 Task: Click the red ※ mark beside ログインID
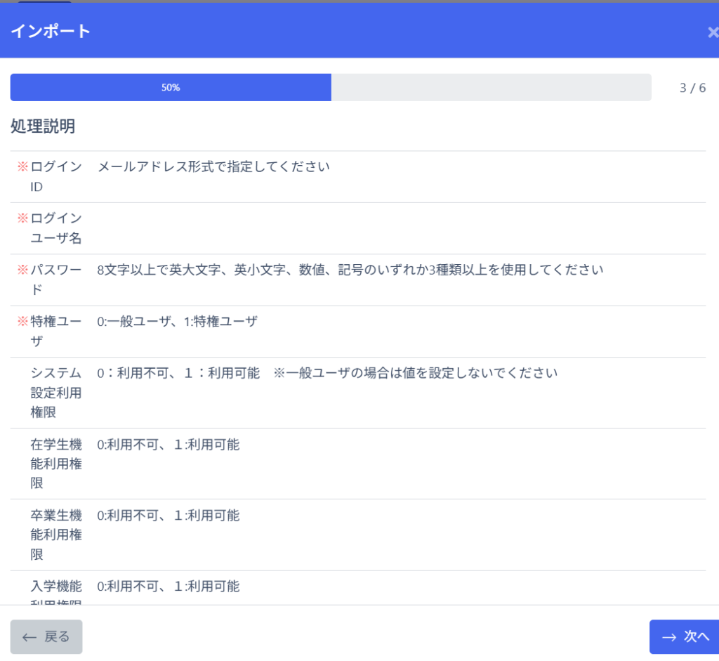[x=22, y=166]
